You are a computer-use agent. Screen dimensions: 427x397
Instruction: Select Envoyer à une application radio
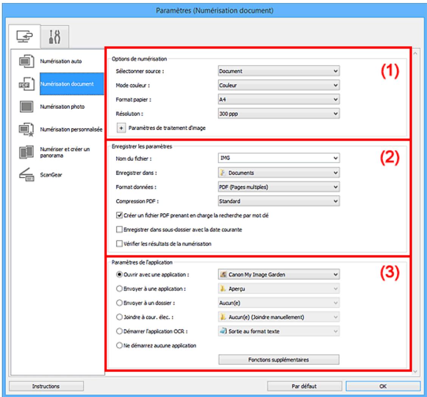coord(119,288)
